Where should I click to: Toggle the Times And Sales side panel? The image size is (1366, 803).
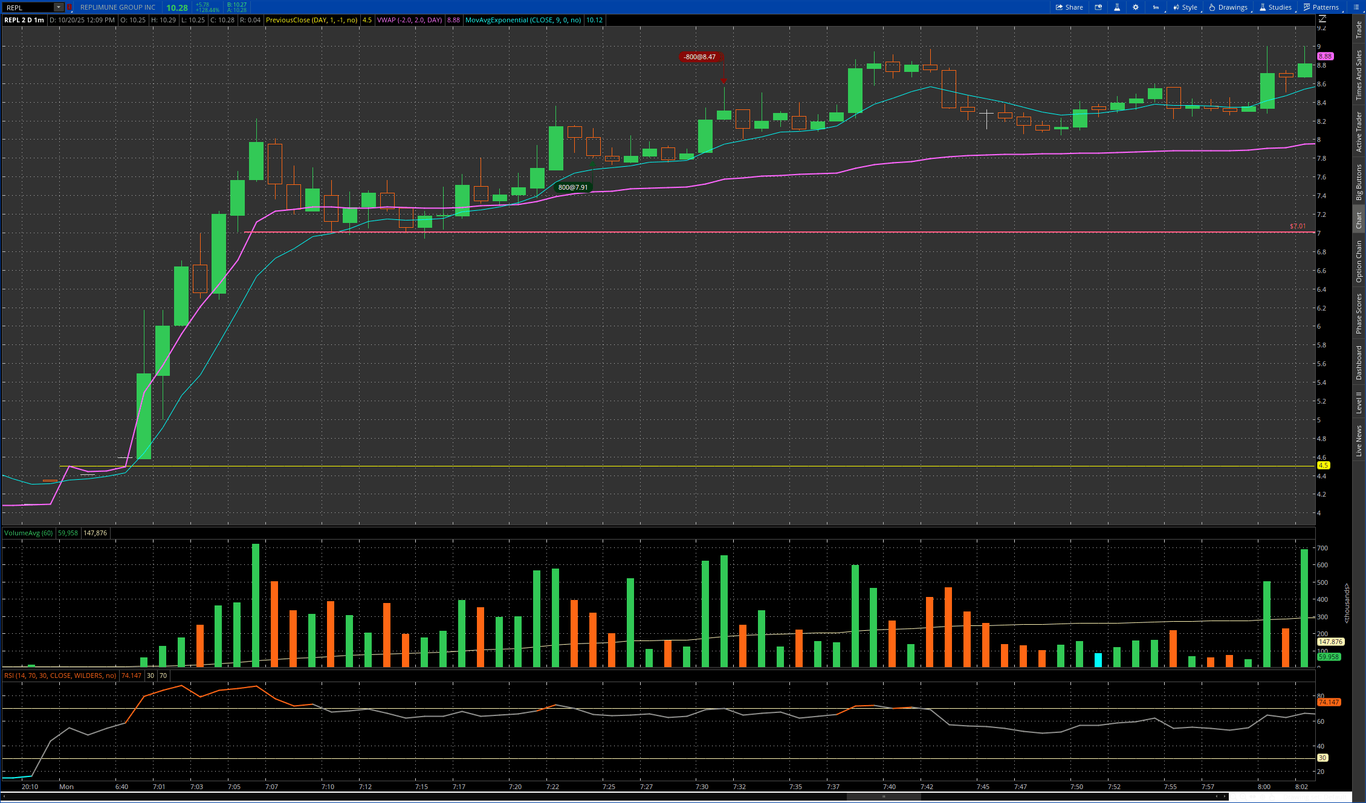pyautogui.click(x=1359, y=75)
